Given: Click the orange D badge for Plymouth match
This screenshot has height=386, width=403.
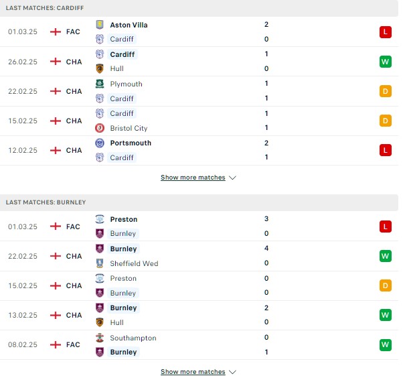Looking at the screenshot, I should tap(386, 91).
